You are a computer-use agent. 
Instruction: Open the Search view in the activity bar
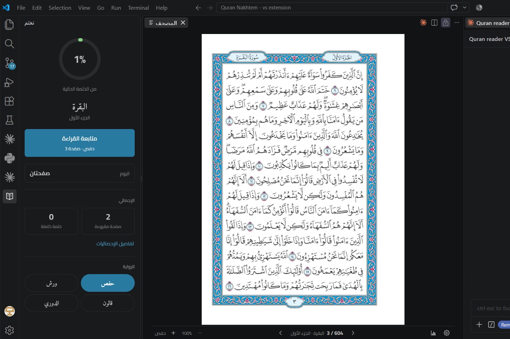(9, 44)
